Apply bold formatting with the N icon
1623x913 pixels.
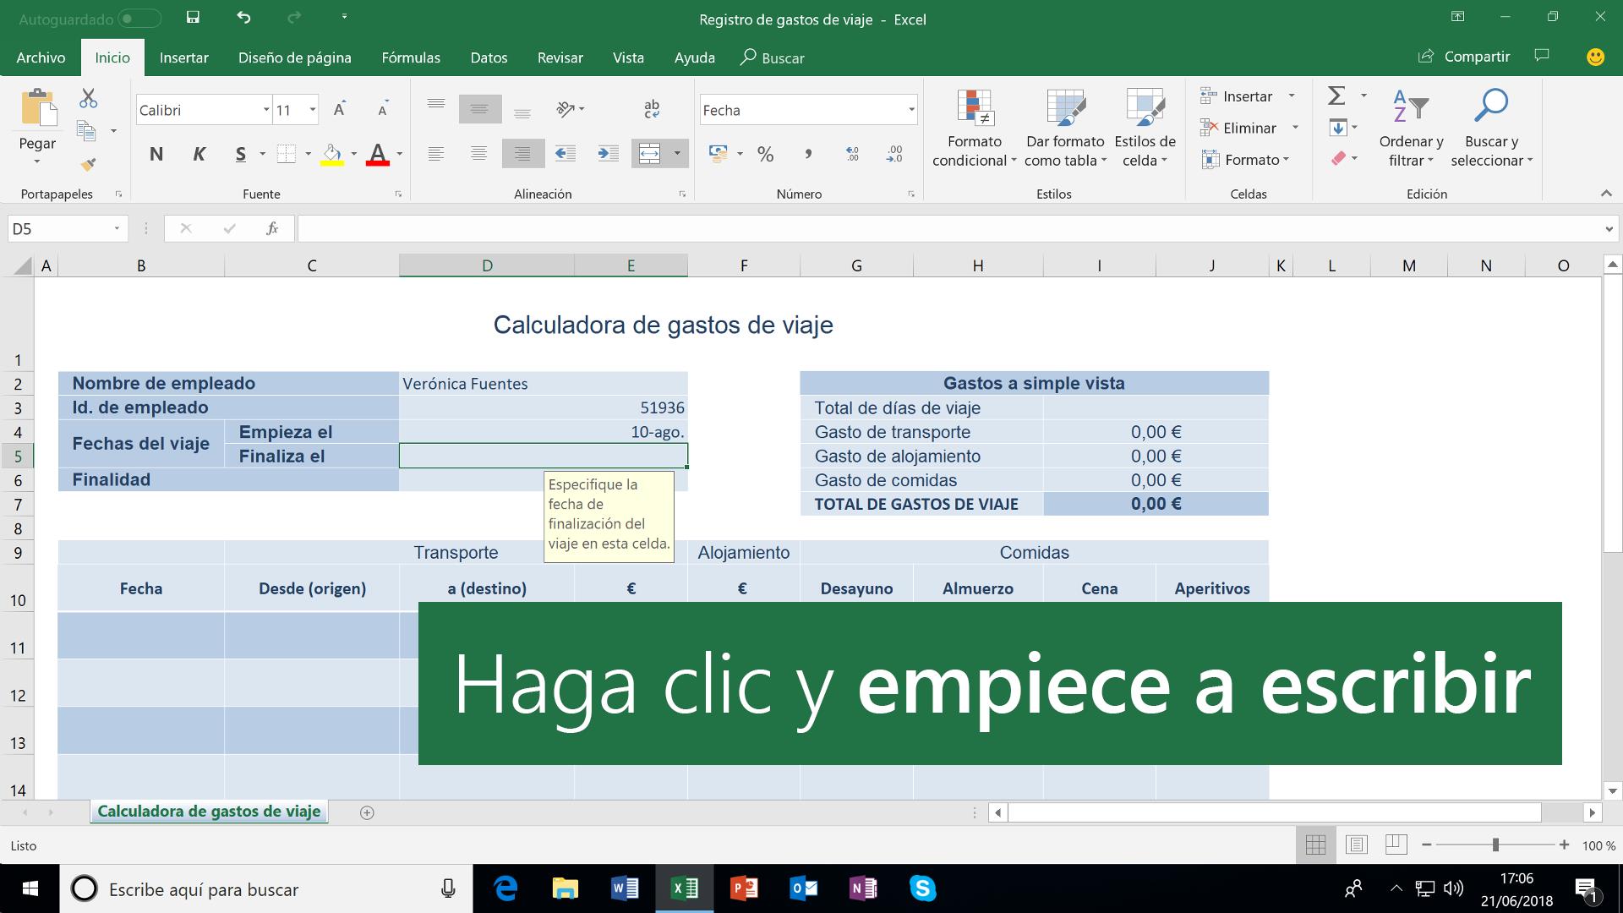coord(156,154)
